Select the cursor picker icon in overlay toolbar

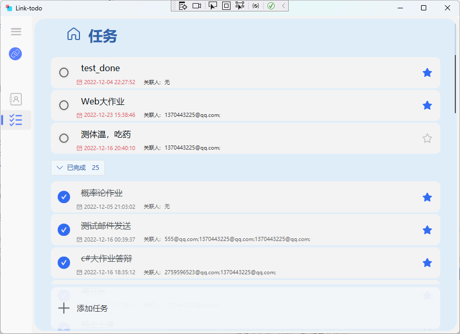pos(213,6)
